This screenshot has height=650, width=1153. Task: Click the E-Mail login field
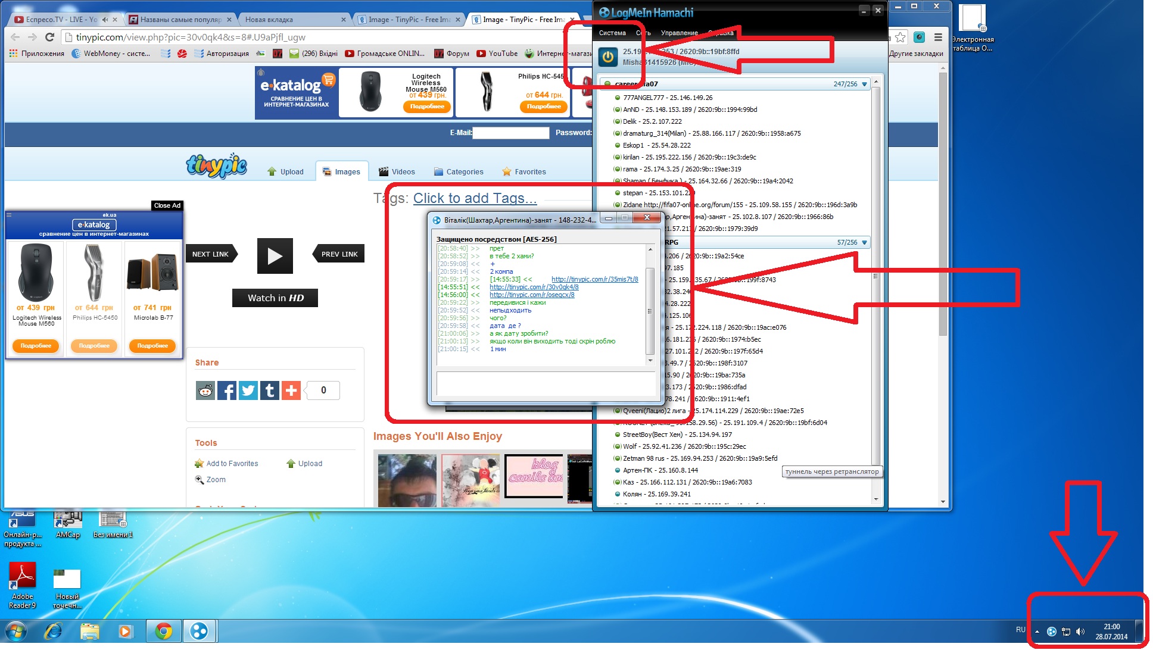click(x=510, y=133)
